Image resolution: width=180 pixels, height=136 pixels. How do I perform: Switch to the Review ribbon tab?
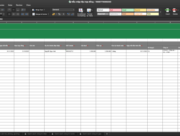coord(19,5)
